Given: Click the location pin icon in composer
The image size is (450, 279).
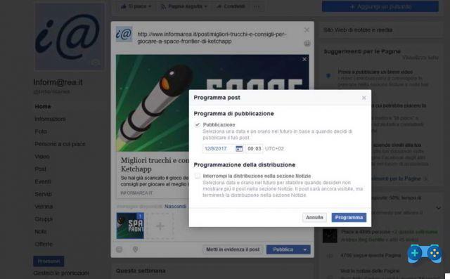Looking at the screenshot, I should tap(135, 249).
